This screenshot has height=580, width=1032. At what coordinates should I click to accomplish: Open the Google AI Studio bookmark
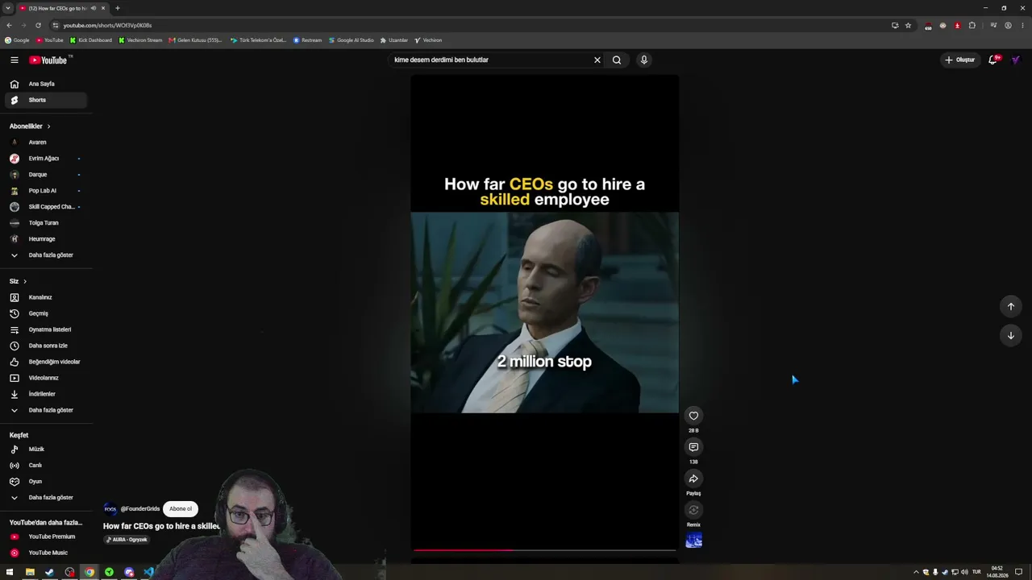click(352, 40)
